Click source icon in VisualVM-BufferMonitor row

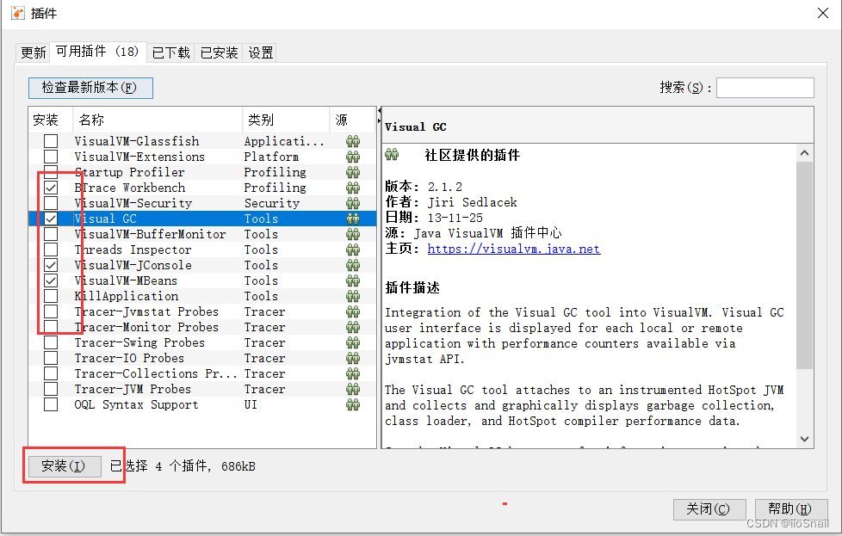[x=353, y=235]
